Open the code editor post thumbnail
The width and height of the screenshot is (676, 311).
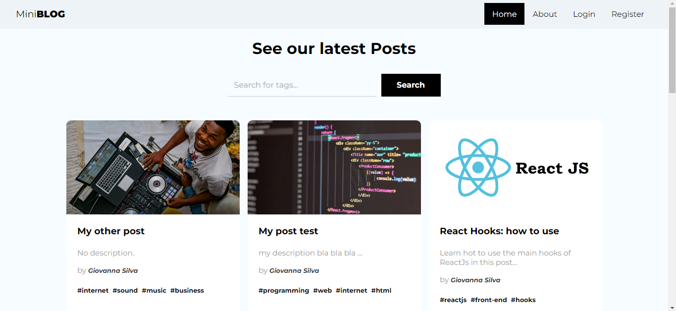coord(334,167)
